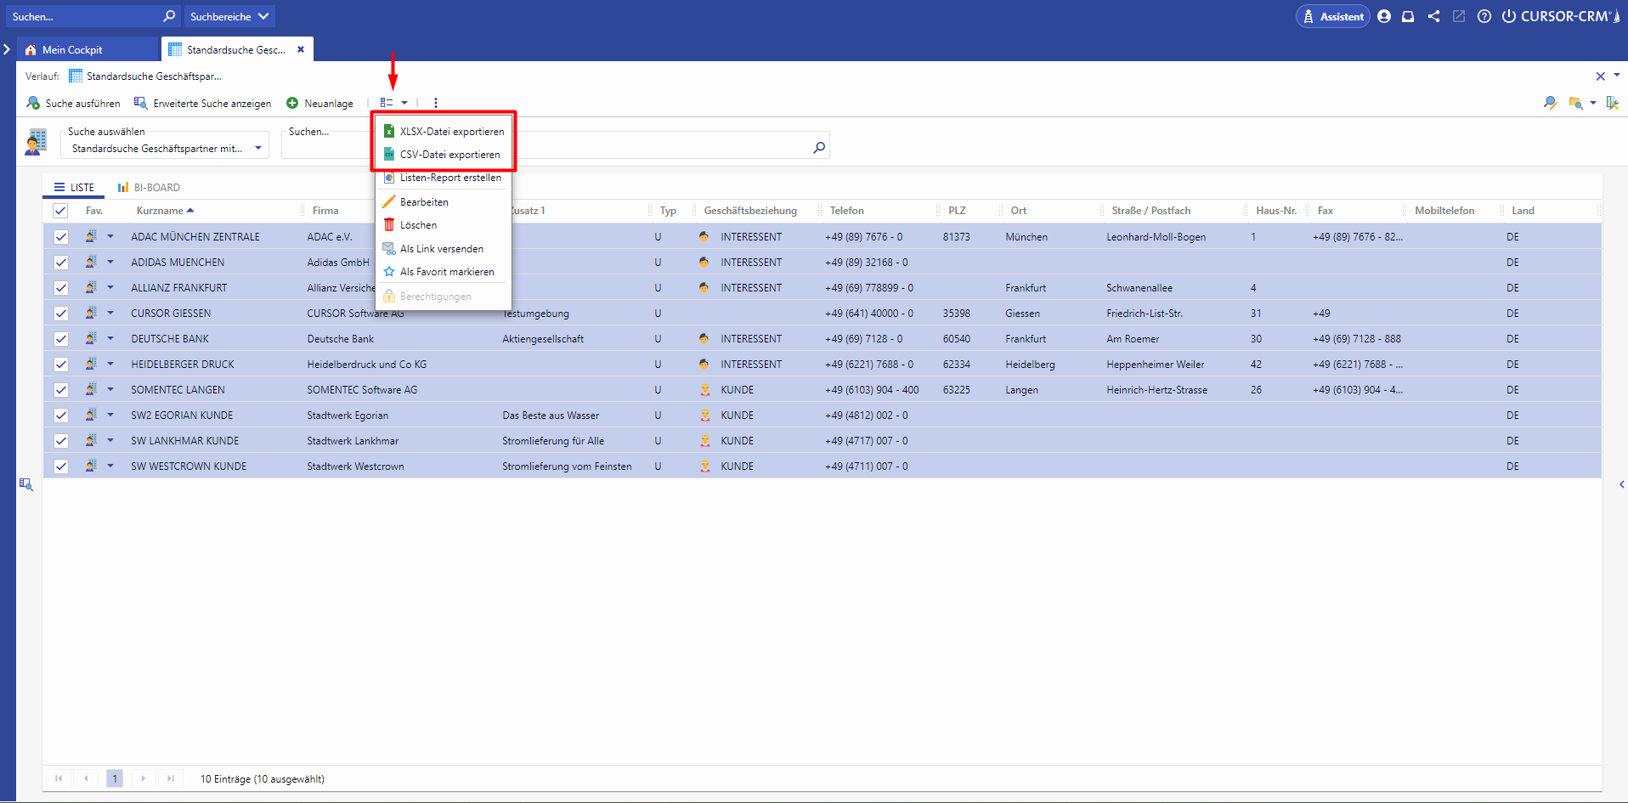The image size is (1628, 803).
Task: Switch to the BI-BOARD tab
Action: click(x=149, y=188)
